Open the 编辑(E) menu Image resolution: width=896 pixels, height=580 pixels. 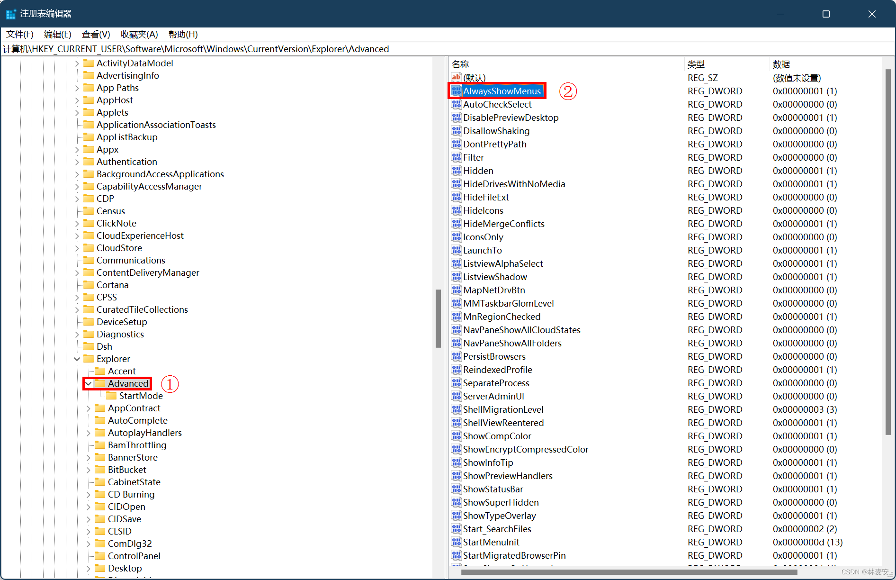pyautogui.click(x=57, y=34)
